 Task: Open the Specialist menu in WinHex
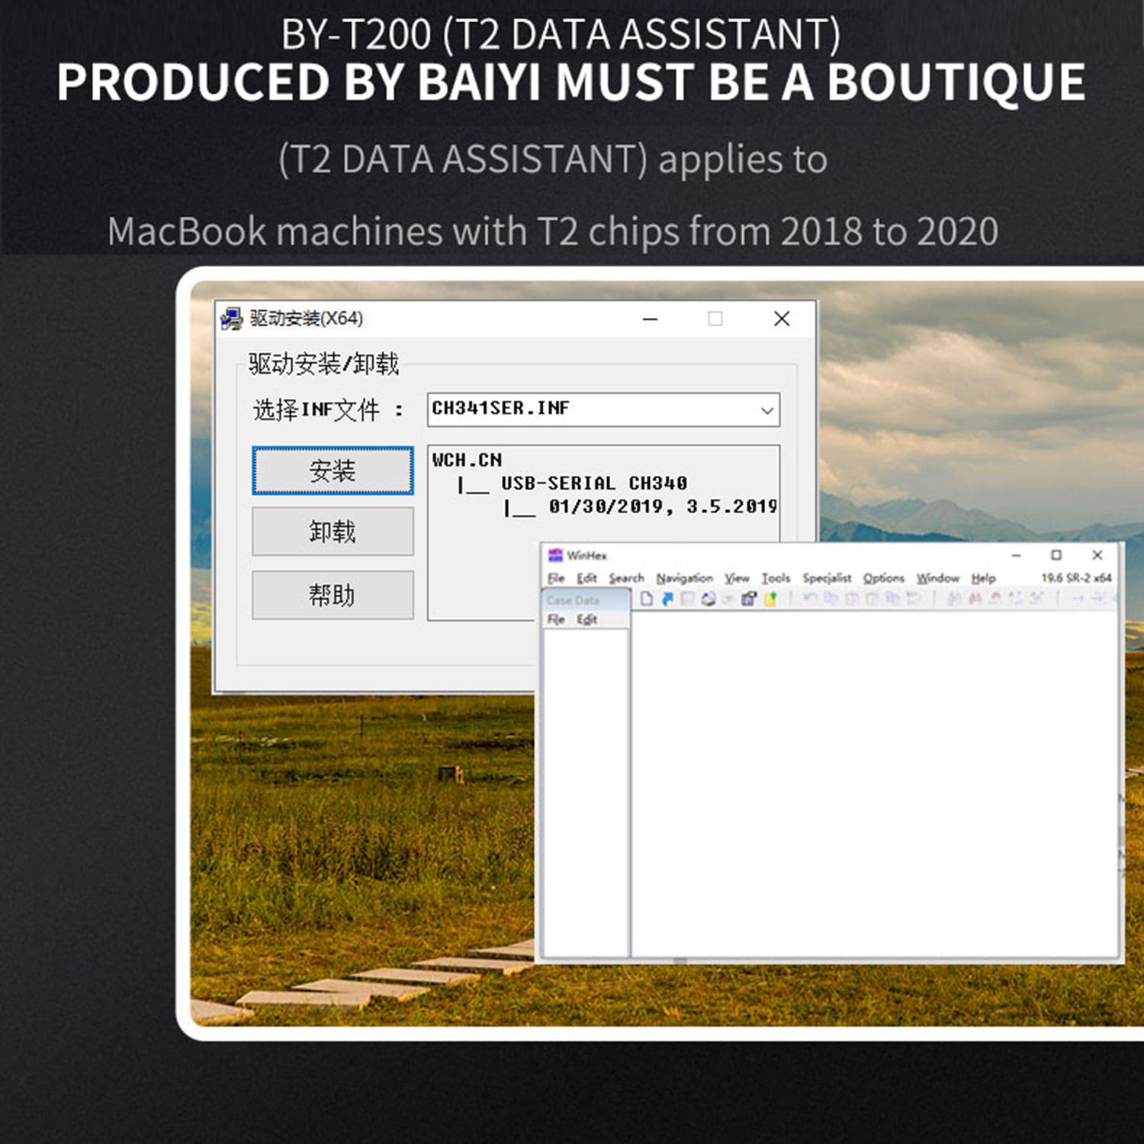(x=827, y=578)
